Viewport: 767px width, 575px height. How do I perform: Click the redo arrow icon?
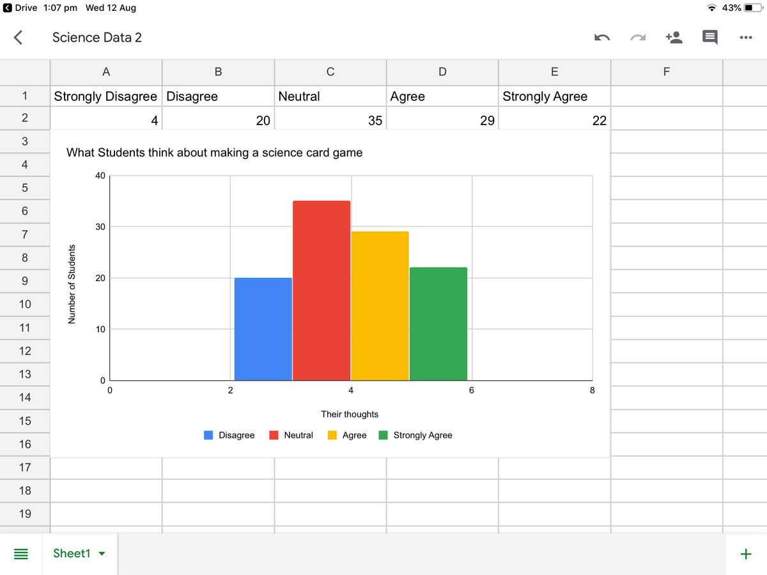click(x=639, y=38)
